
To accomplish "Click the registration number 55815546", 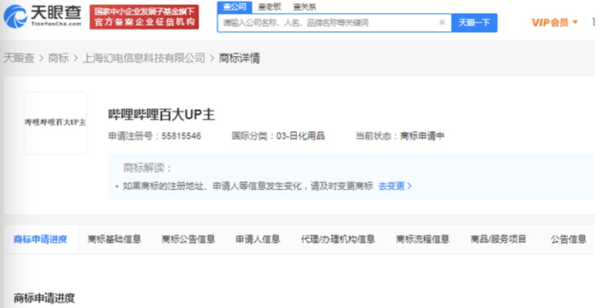I will point(181,136).
